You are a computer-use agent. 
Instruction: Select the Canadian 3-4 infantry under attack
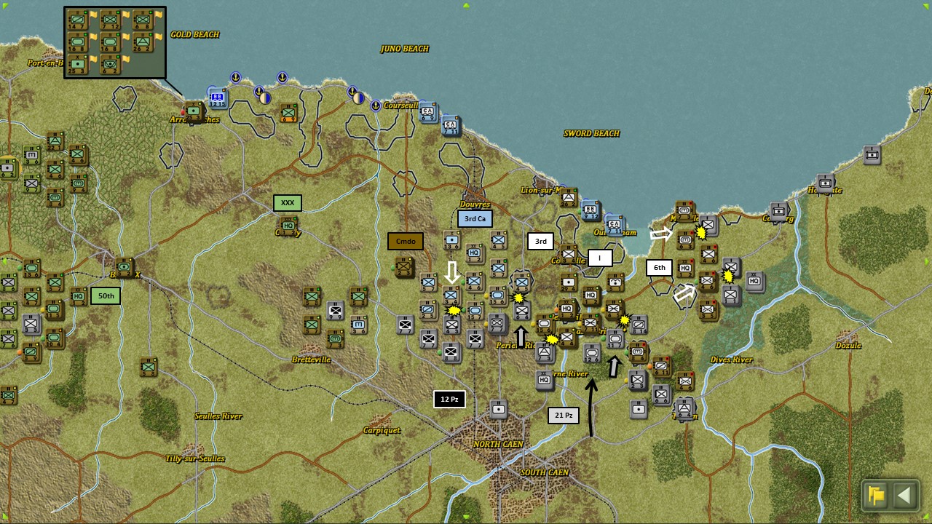pyautogui.click(x=451, y=295)
